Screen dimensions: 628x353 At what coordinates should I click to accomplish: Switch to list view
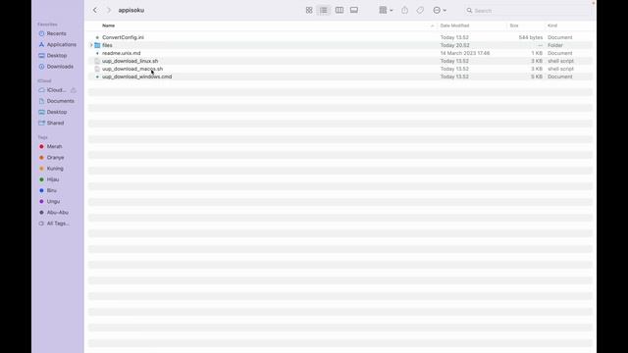pos(323,10)
